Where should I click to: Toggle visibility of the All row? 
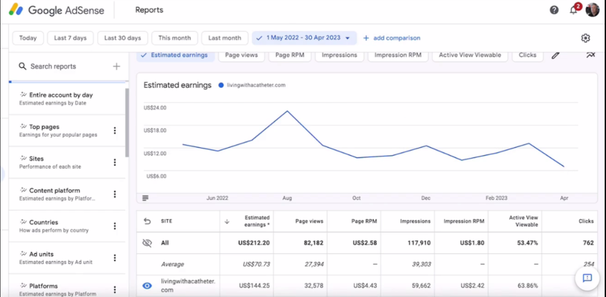(x=147, y=243)
